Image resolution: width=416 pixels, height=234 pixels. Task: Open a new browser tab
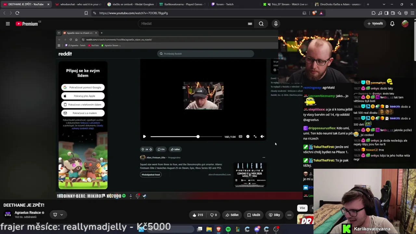click(368, 4)
